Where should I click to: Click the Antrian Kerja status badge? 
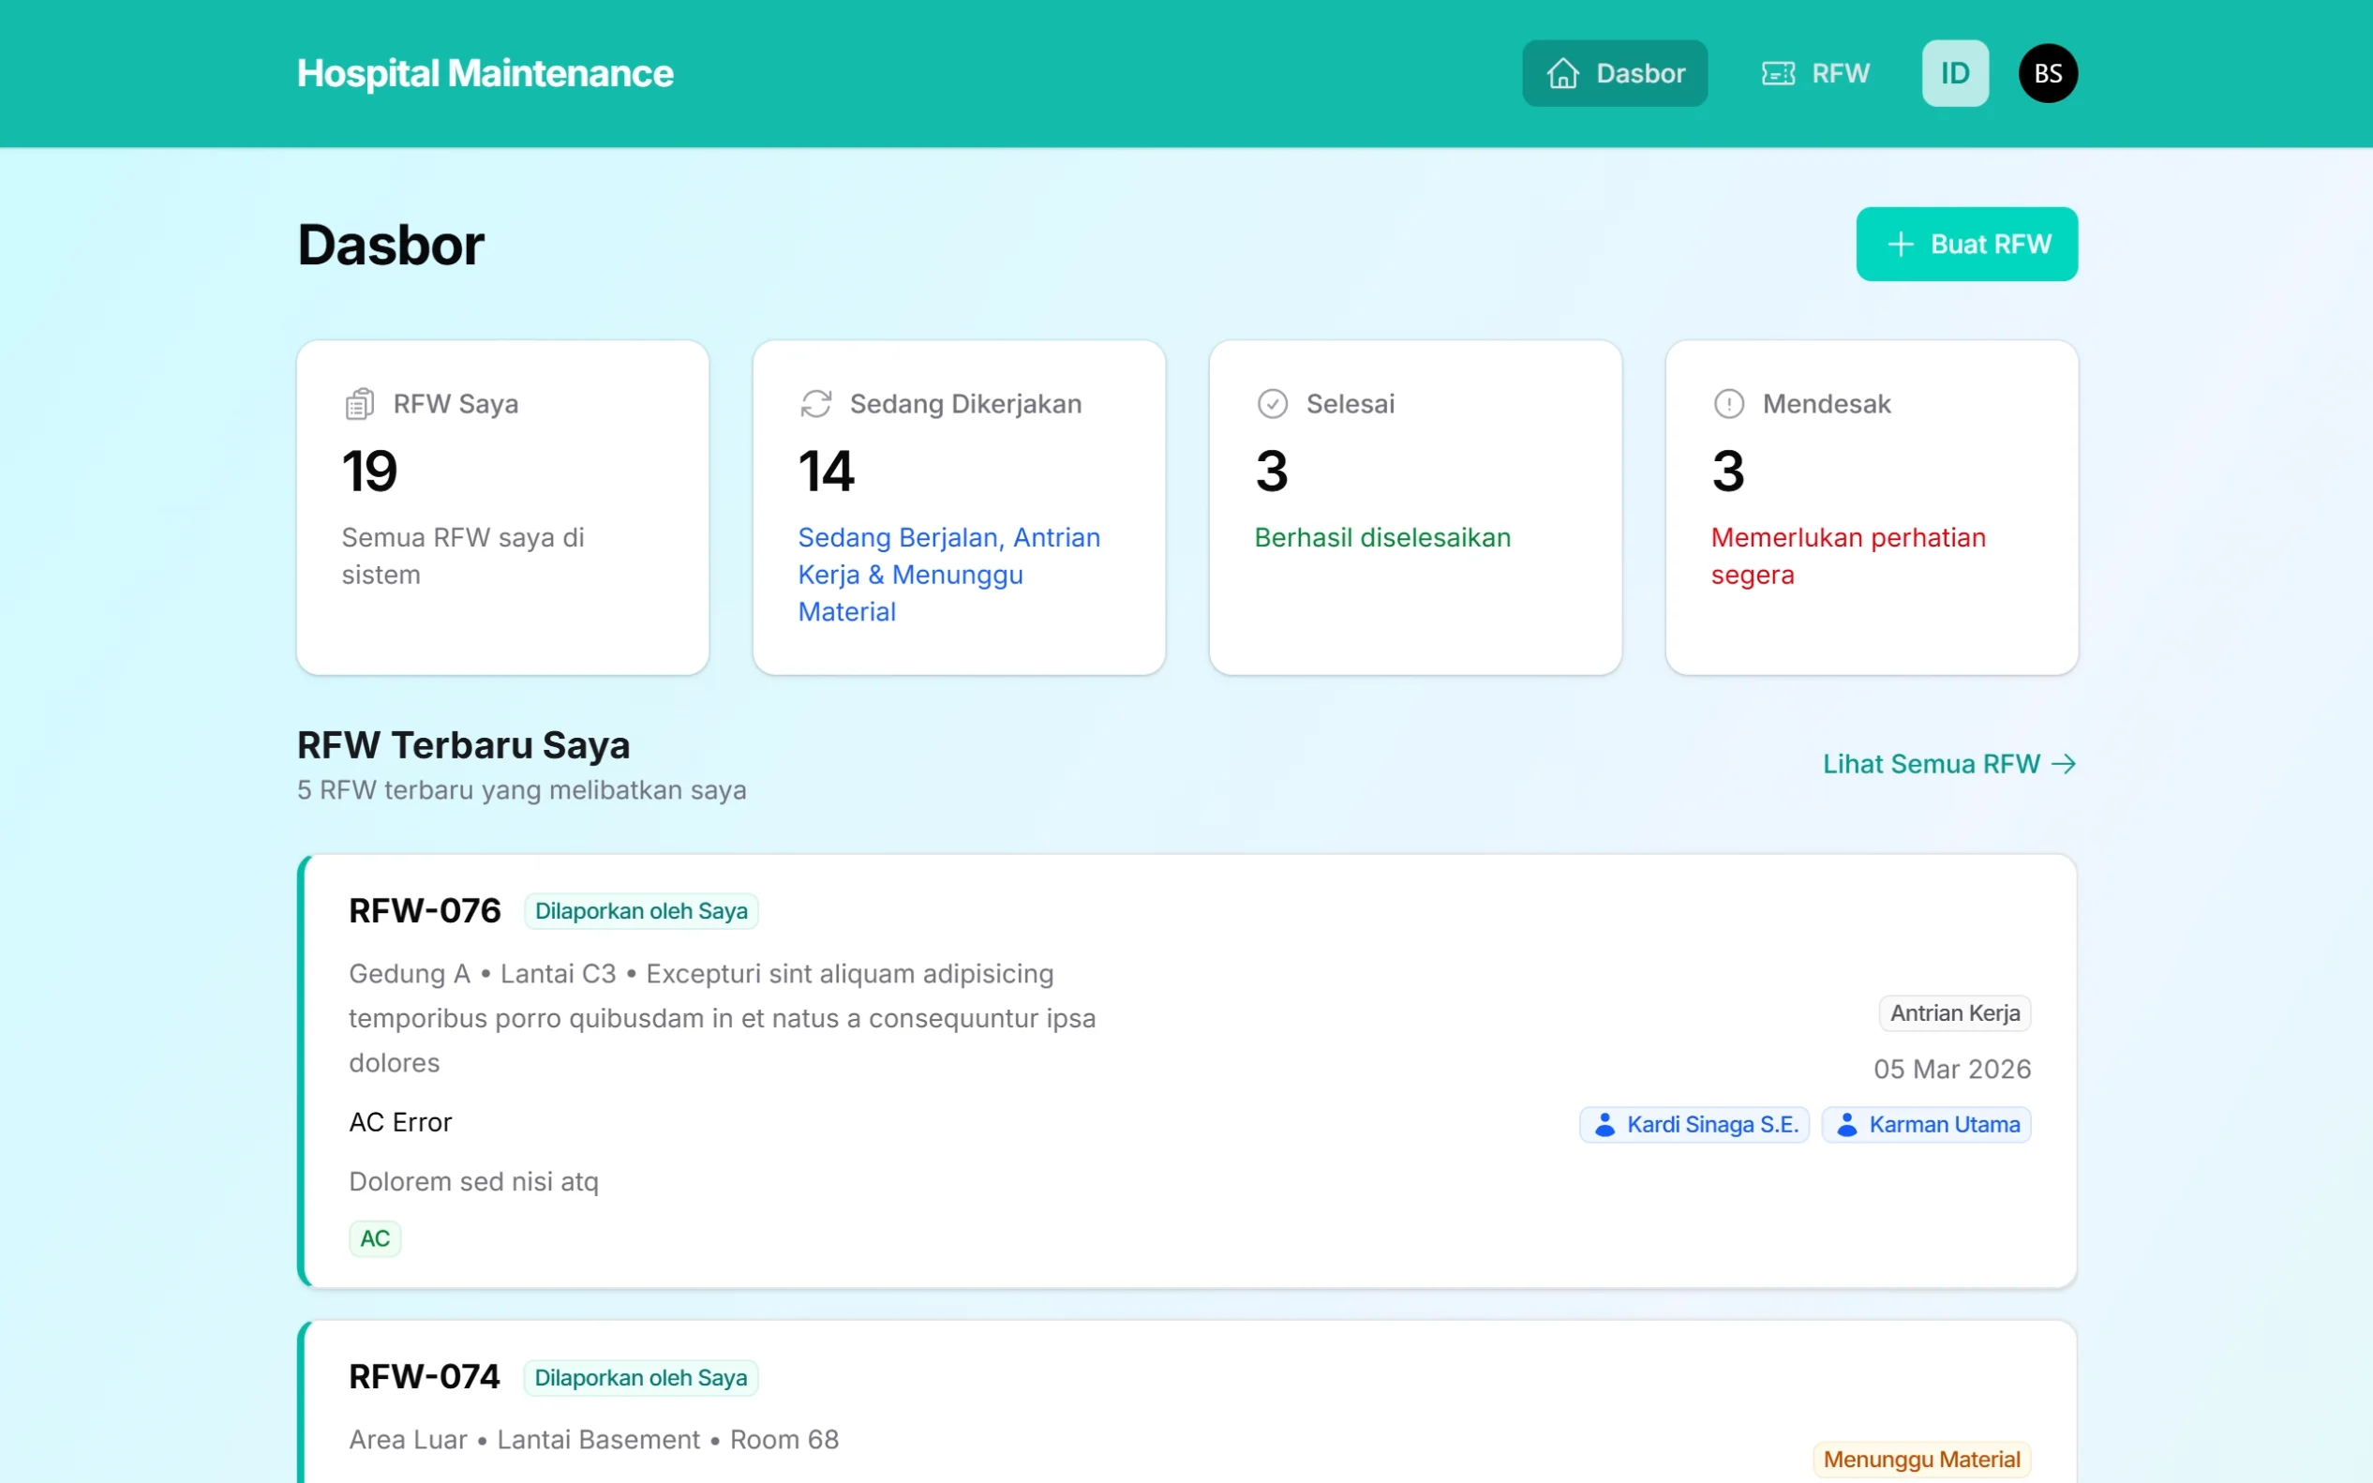click(1953, 1013)
